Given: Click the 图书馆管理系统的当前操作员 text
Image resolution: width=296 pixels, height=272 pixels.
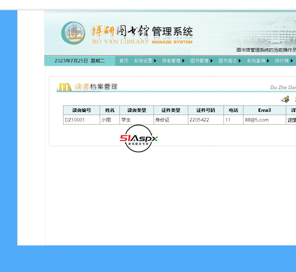Looking at the screenshot, I should 266,50.
